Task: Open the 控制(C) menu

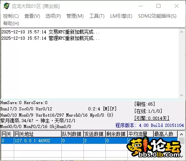Action: (x=11, y=16)
